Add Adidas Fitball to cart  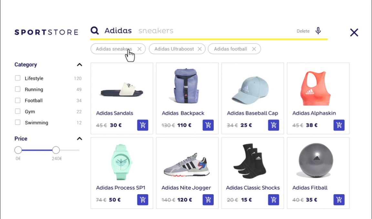[339, 200]
